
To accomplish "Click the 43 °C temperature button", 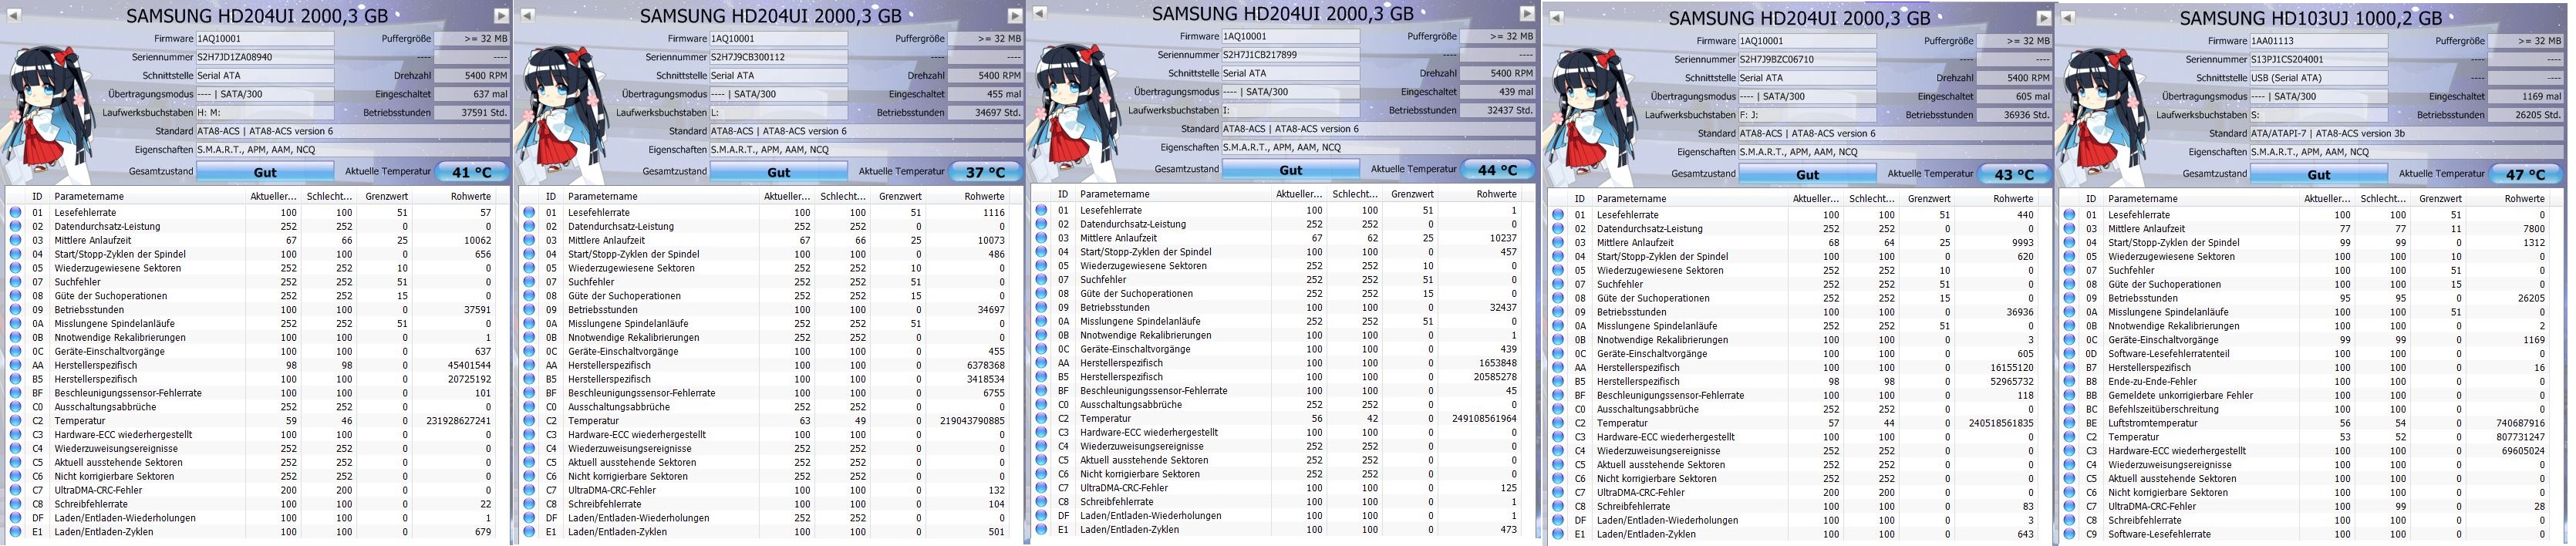I will coord(2015,174).
